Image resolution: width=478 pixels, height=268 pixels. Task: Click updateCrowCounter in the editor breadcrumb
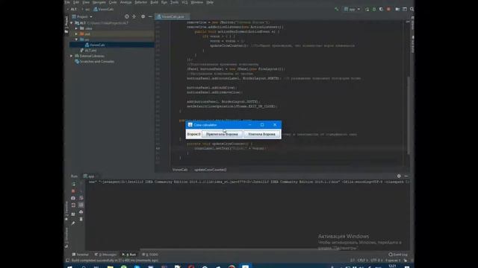[211, 170]
